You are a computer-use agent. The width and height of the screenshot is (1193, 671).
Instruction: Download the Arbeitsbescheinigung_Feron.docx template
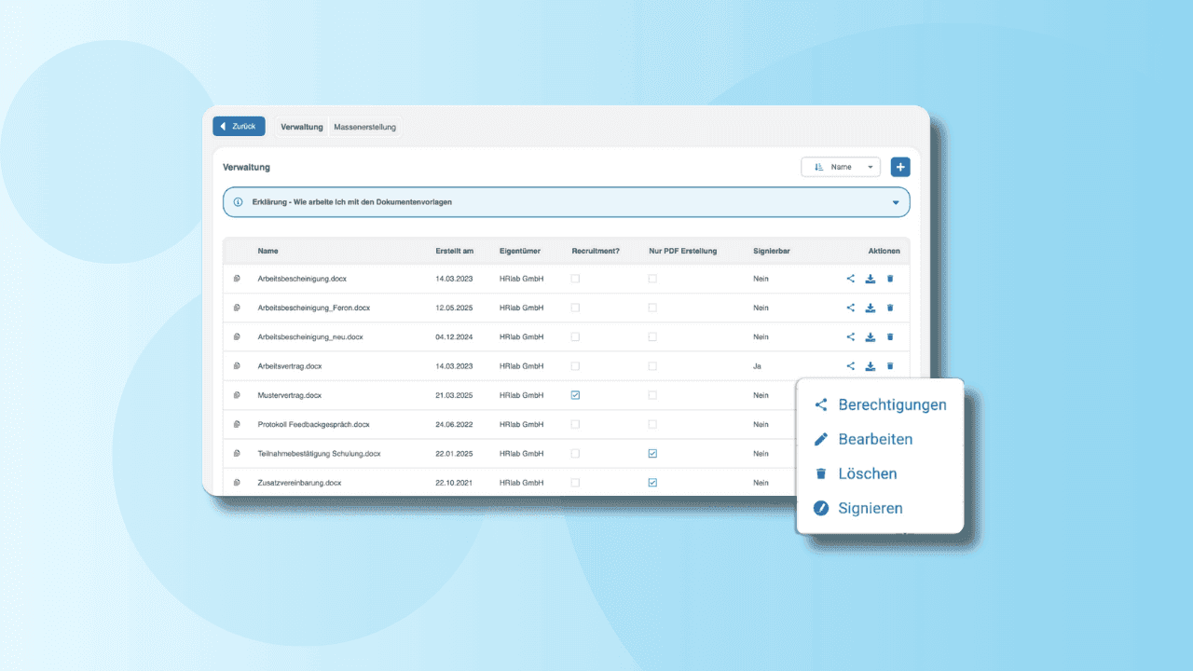[x=871, y=308]
